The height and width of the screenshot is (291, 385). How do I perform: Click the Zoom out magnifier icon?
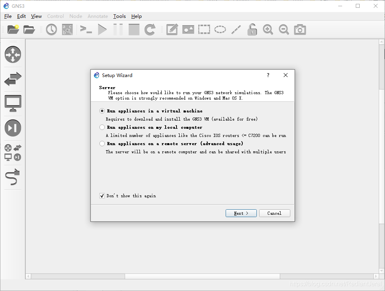pos(284,30)
